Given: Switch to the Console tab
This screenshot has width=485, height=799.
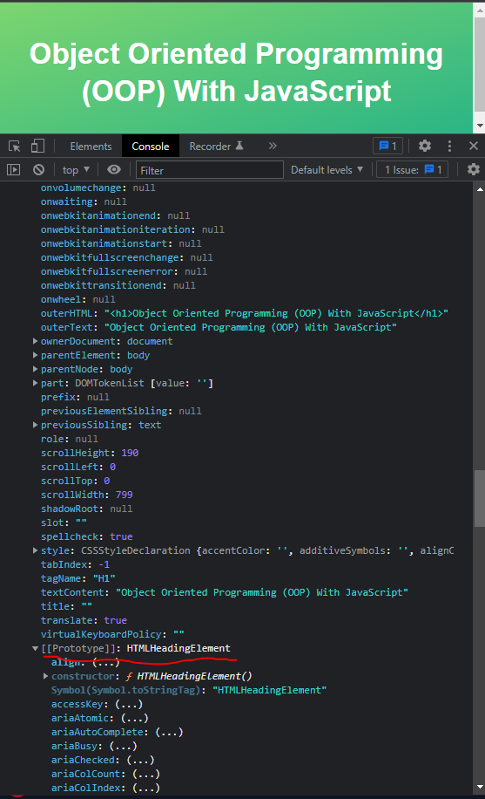Looking at the screenshot, I should pyautogui.click(x=150, y=147).
